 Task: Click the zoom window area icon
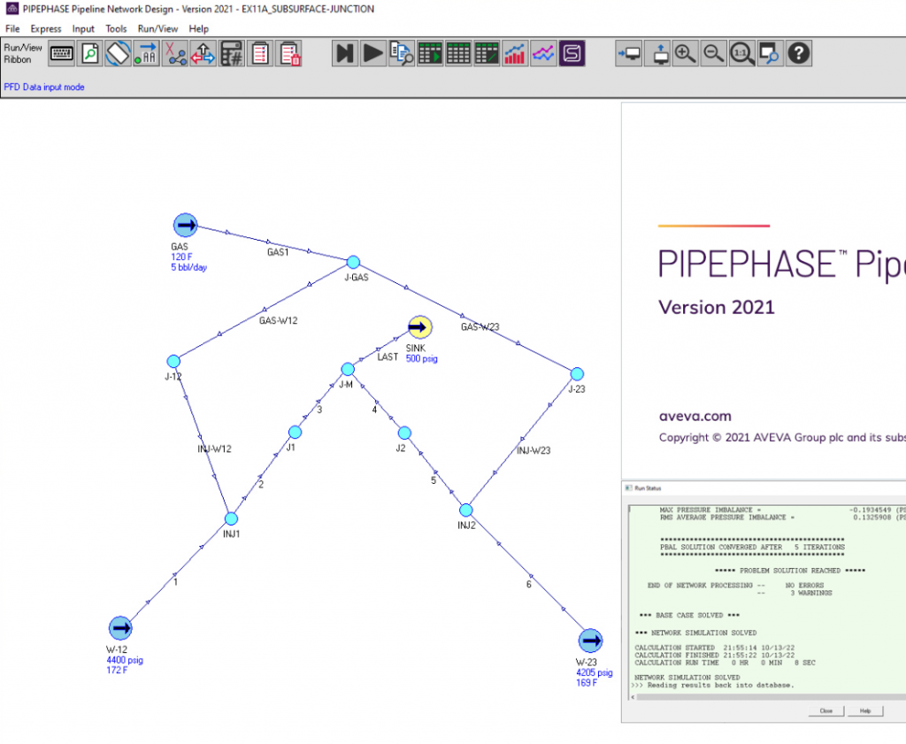(x=771, y=54)
